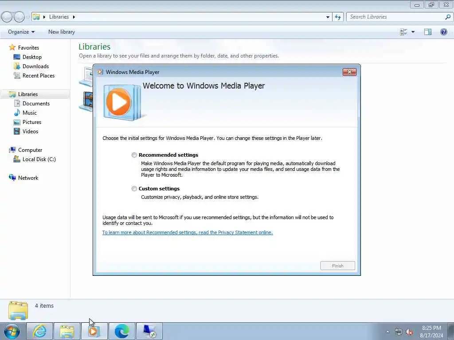Viewport: 454px width, 340px height.
Task: Open Documents library in navigation pane
Action: point(36,104)
